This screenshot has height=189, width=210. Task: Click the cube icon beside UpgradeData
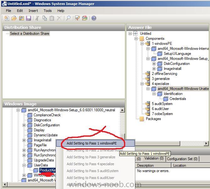coord(30,160)
